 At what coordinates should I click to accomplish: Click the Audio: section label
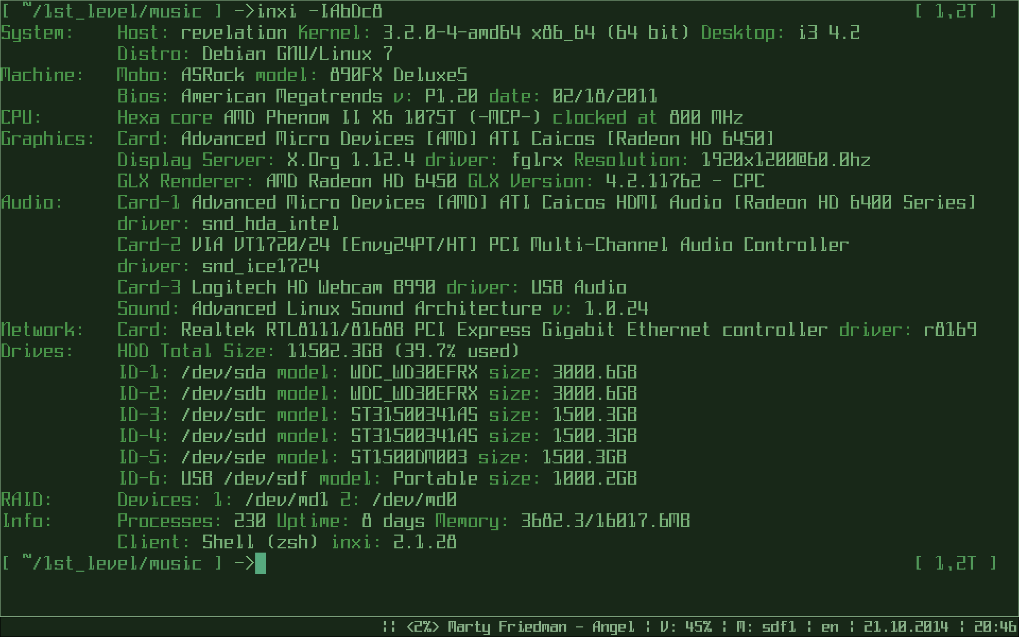31,202
